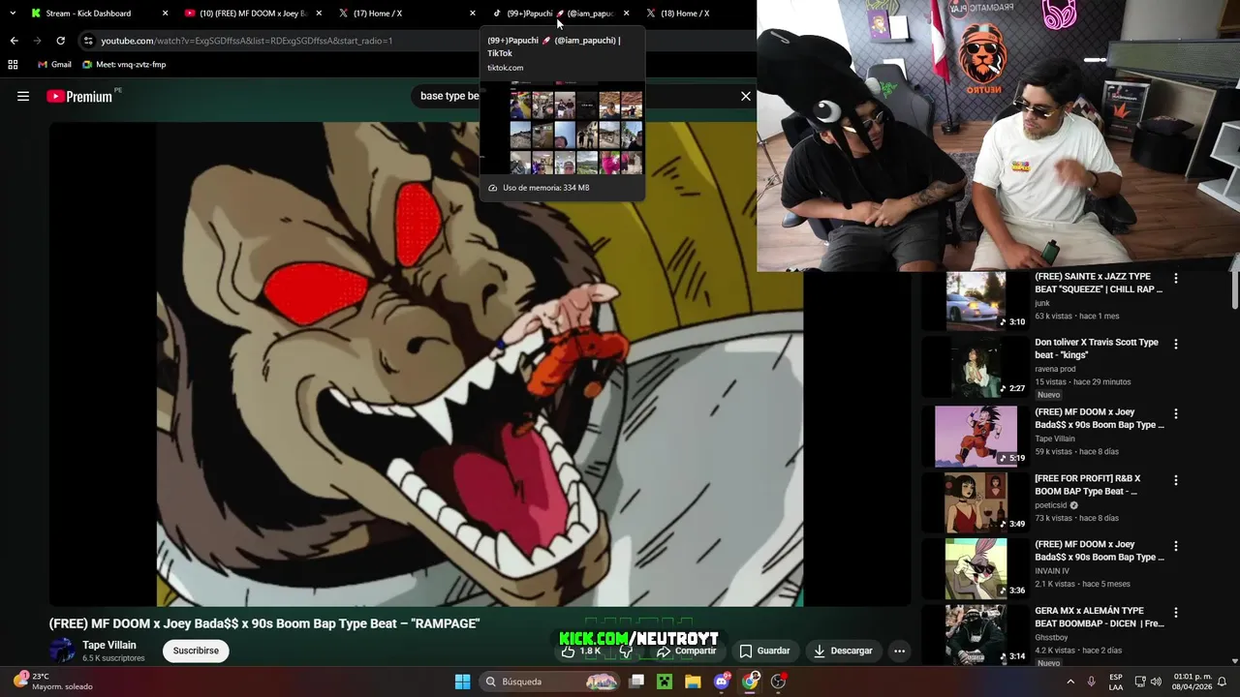Go forward with the browser forward arrow
The width and height of the screenshot is (1240, 697).
[x=37, y=41]
